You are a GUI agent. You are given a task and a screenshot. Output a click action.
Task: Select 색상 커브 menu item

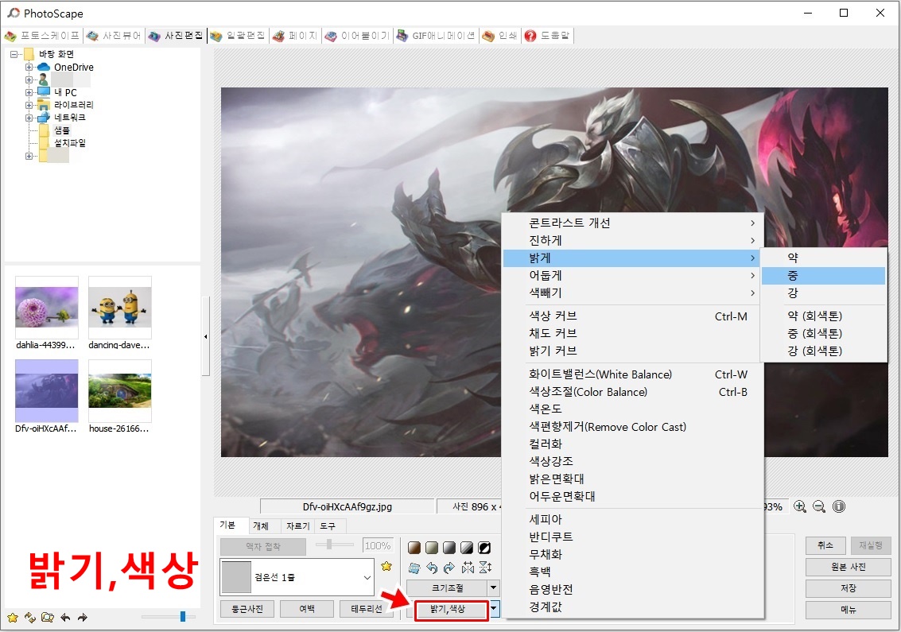[633, 316]
